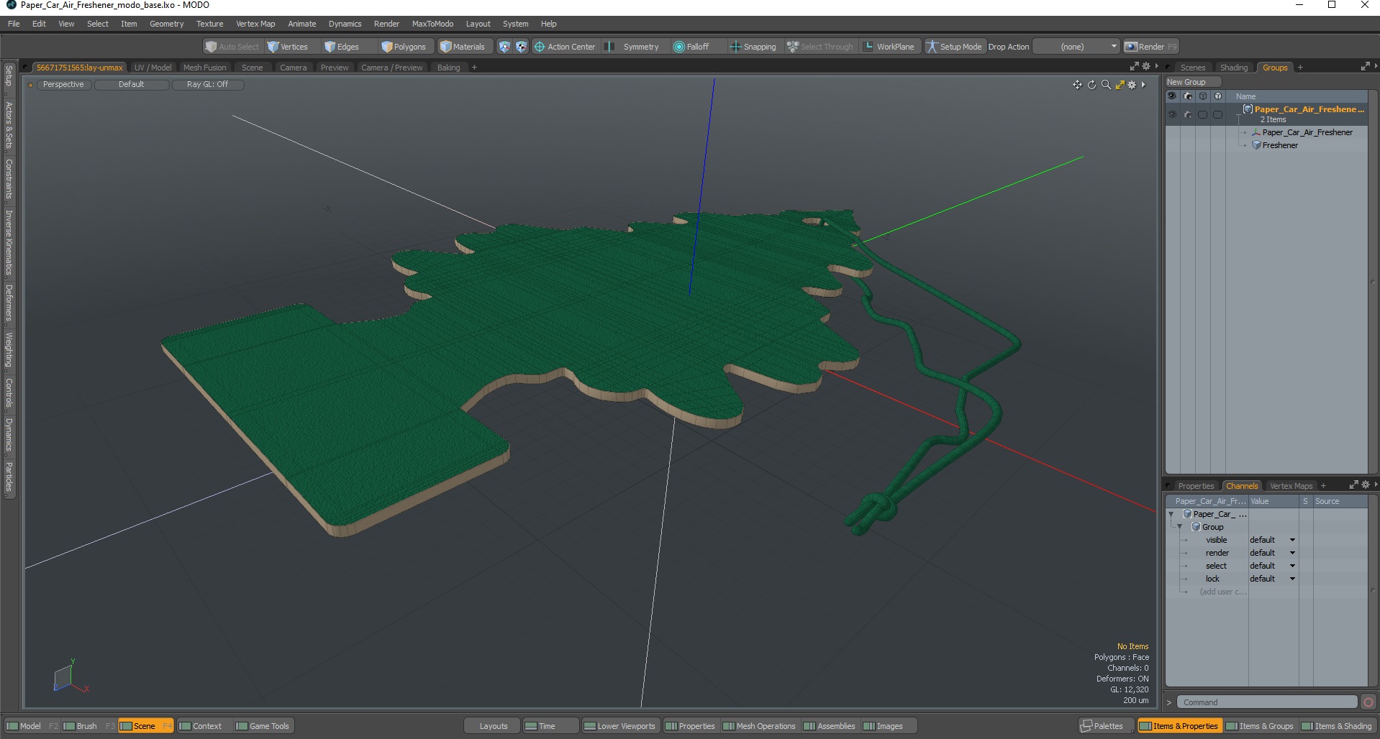Click the viewport tab bar gear icon
Screen dimensions: 1380x739
click(1146, 66)
